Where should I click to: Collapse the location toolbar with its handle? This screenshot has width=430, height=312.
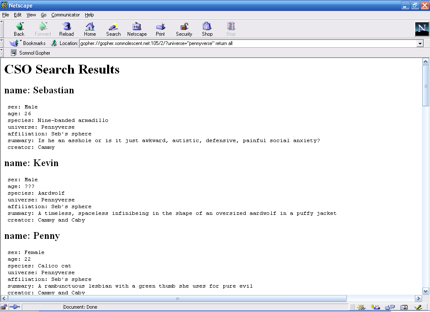[2, 43]
